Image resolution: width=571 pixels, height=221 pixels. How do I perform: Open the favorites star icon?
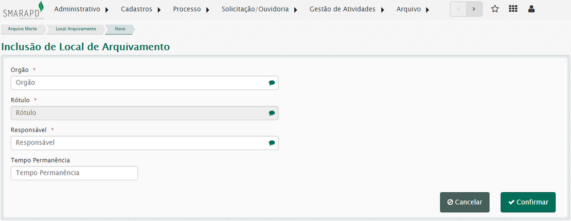[x=495, y=9]
